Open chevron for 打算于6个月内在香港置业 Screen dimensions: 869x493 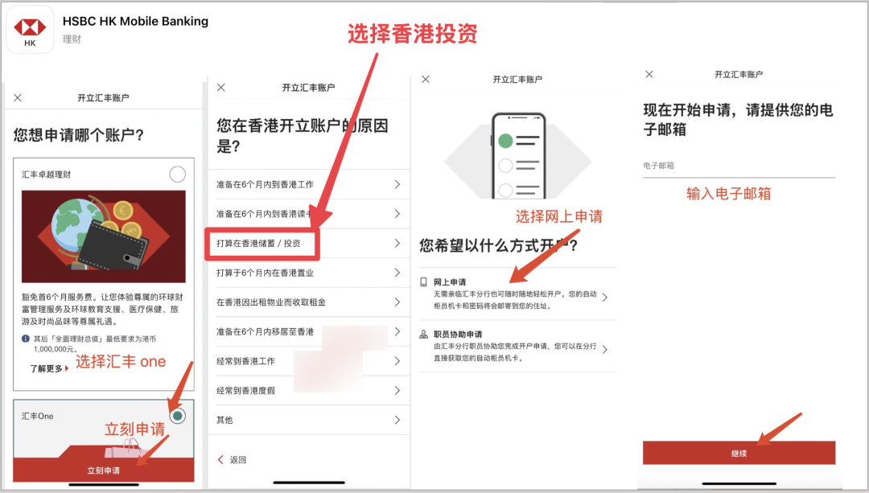397,273
